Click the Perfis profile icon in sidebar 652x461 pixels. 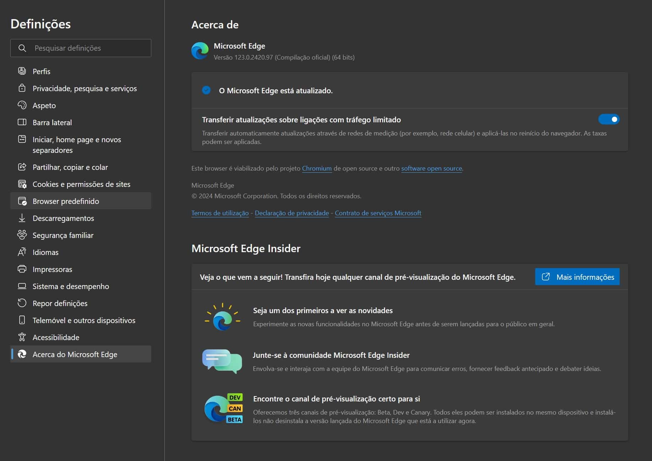pyautogui.click(x=22, y=71)
